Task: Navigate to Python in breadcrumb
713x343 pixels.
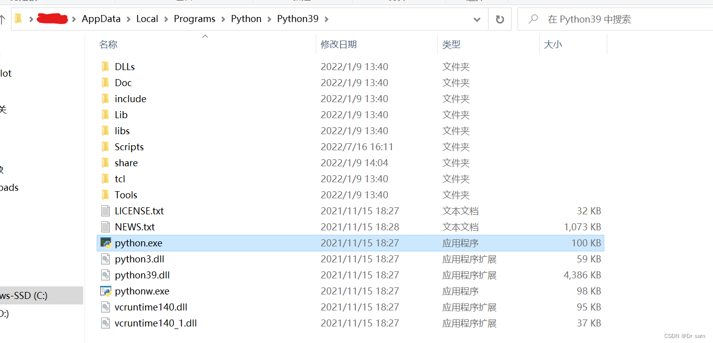Action: (246, 19)
